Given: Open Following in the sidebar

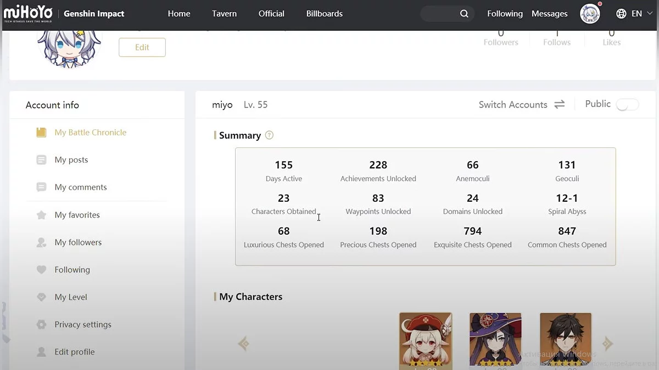Looking at the screenshot, I should 72,270.
